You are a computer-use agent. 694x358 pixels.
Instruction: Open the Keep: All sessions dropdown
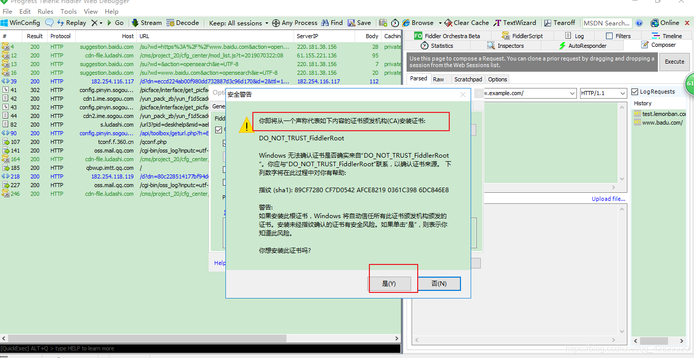point(239,23)
